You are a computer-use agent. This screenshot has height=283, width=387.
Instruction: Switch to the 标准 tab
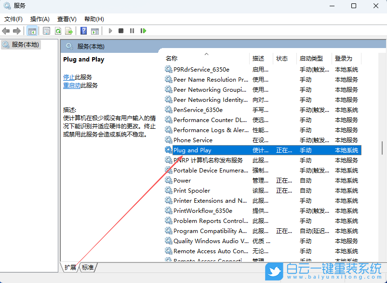pos(88,268)
